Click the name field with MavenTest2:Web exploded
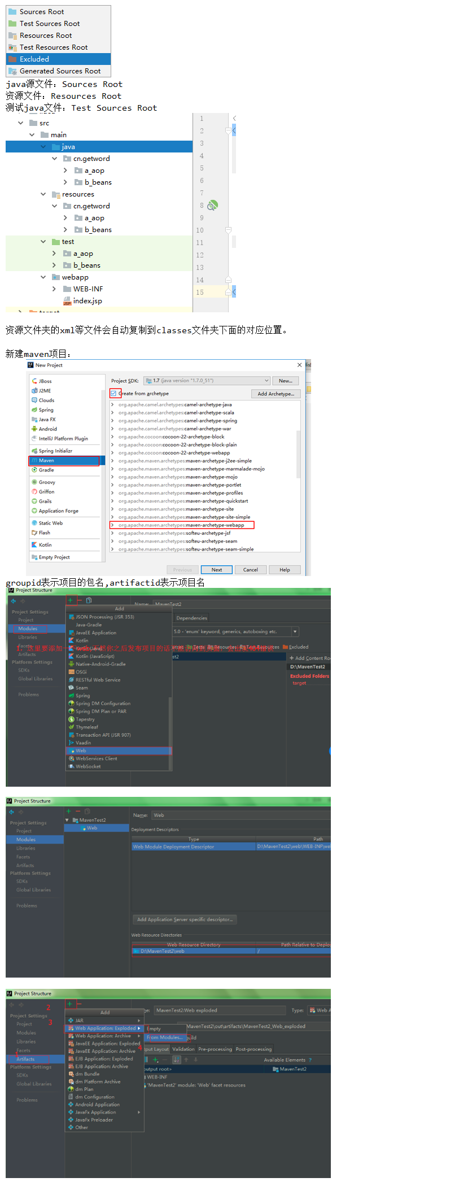Viewport: 459px width, 1195px height. click(x=220, y=1010)
